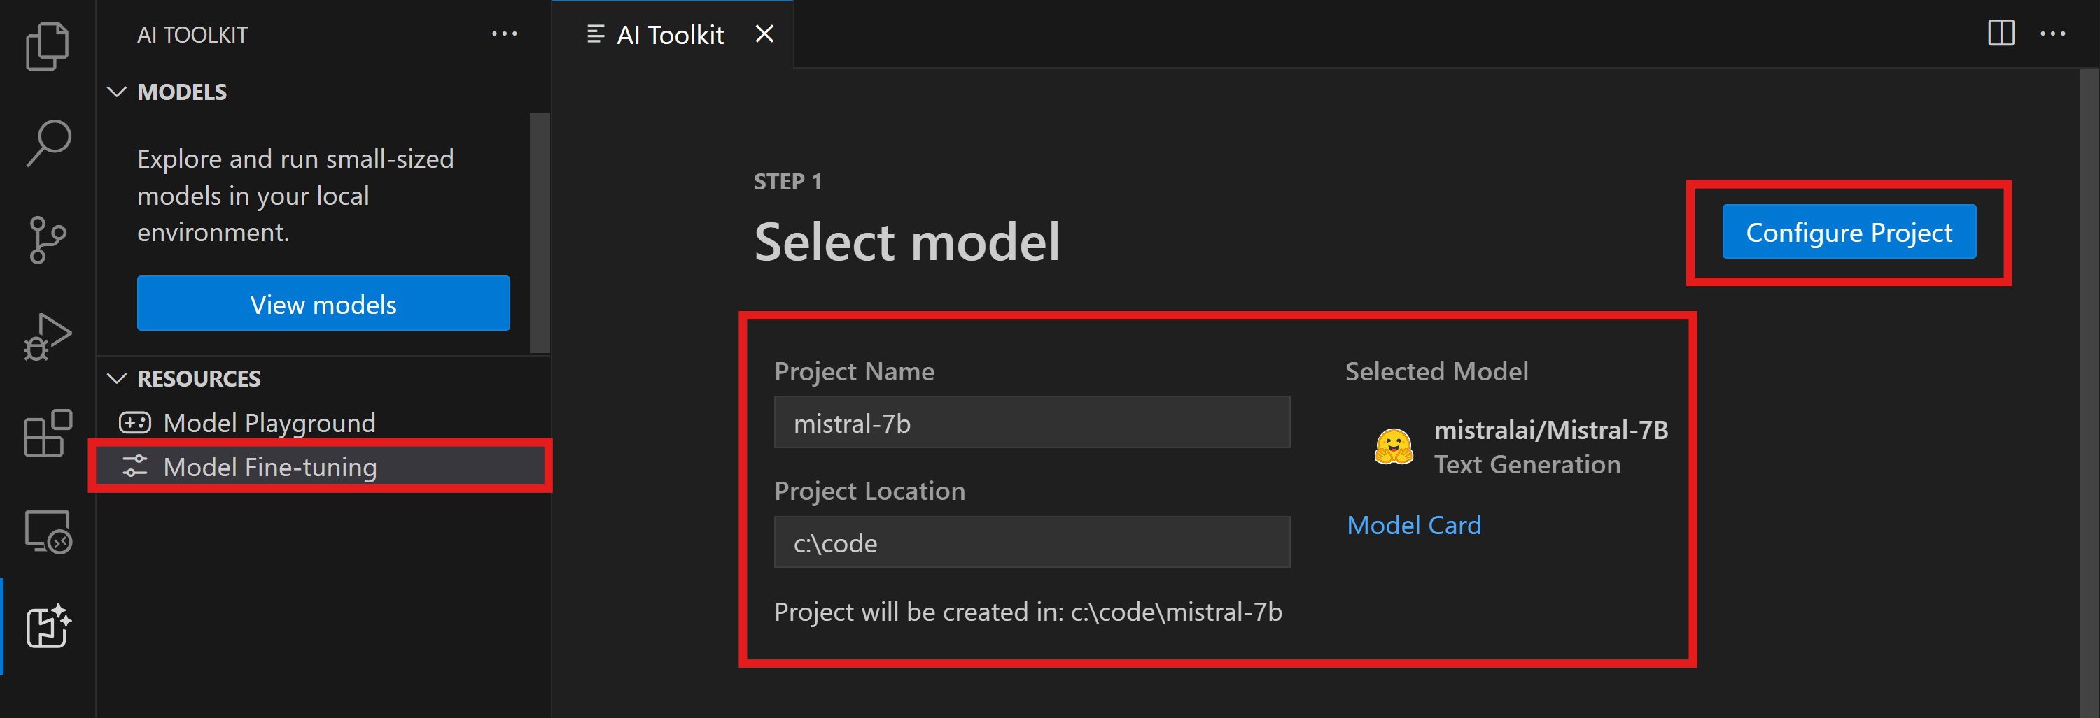Click the View models button
Viewport: 2100px width, 718px height.
323,303
